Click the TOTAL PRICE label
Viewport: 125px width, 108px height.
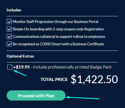(x=54, y=80)
